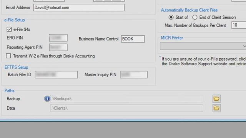Select the Start of radio option
The width and height of the screenshot is (246, 138).
(171, 17)
